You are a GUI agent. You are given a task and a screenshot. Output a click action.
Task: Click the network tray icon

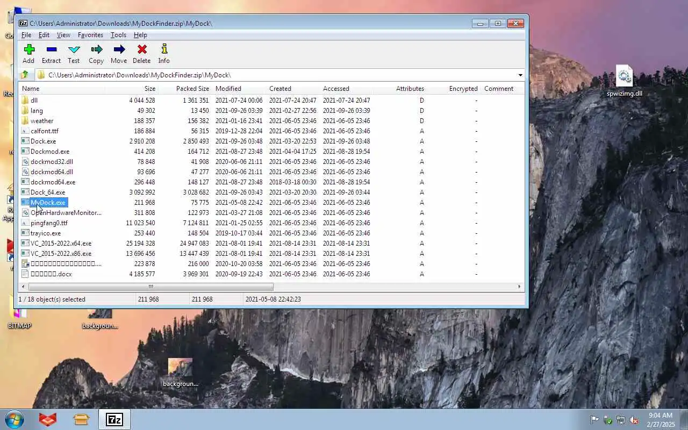point(621,420)
